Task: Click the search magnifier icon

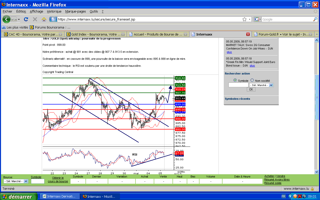Action: [315, 19]
